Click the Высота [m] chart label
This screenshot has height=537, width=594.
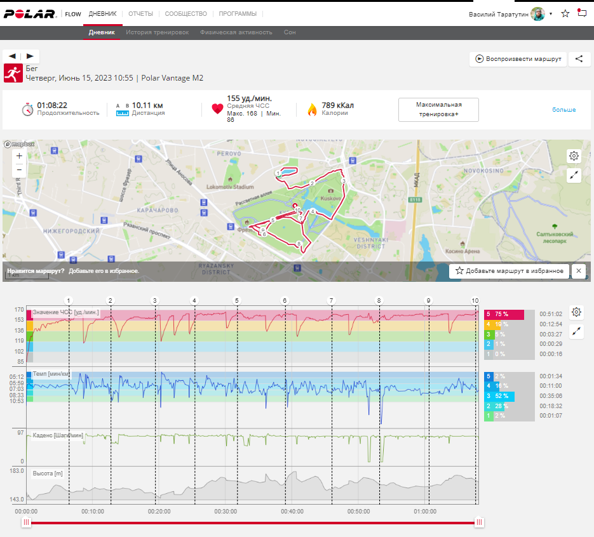[48, 474]
